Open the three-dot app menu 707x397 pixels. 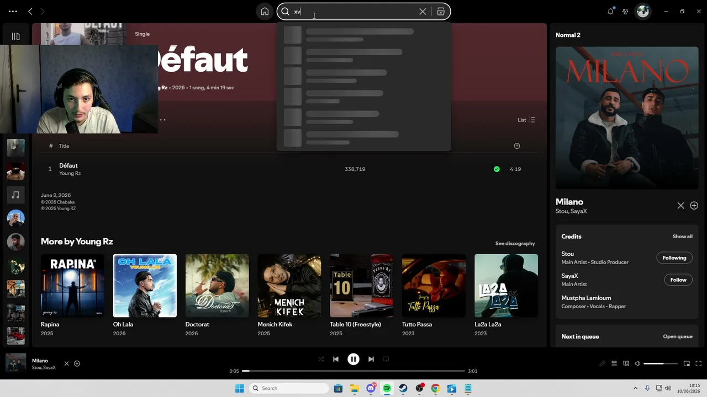pos(13,11)
